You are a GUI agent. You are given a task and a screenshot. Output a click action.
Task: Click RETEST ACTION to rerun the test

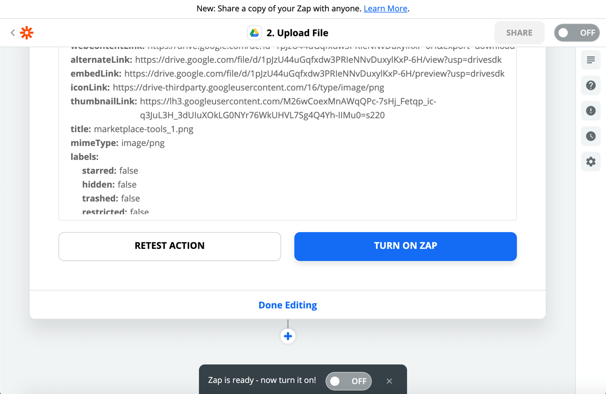(x=169, y=245)
